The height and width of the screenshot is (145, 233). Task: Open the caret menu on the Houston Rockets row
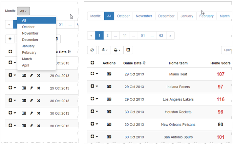point(97,111)
